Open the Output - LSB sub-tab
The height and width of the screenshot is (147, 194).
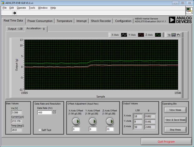pyautogui.click(x=15, y=29)
